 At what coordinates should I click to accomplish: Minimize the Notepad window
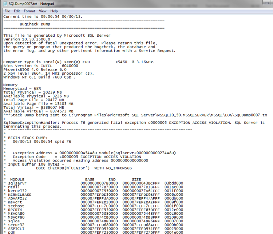[267, 3]
